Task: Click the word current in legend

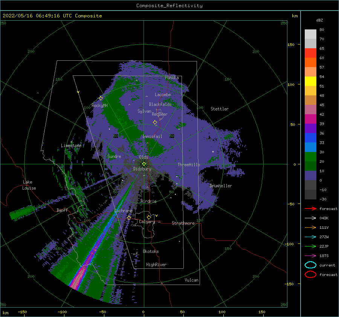Action: click(327, 265)
